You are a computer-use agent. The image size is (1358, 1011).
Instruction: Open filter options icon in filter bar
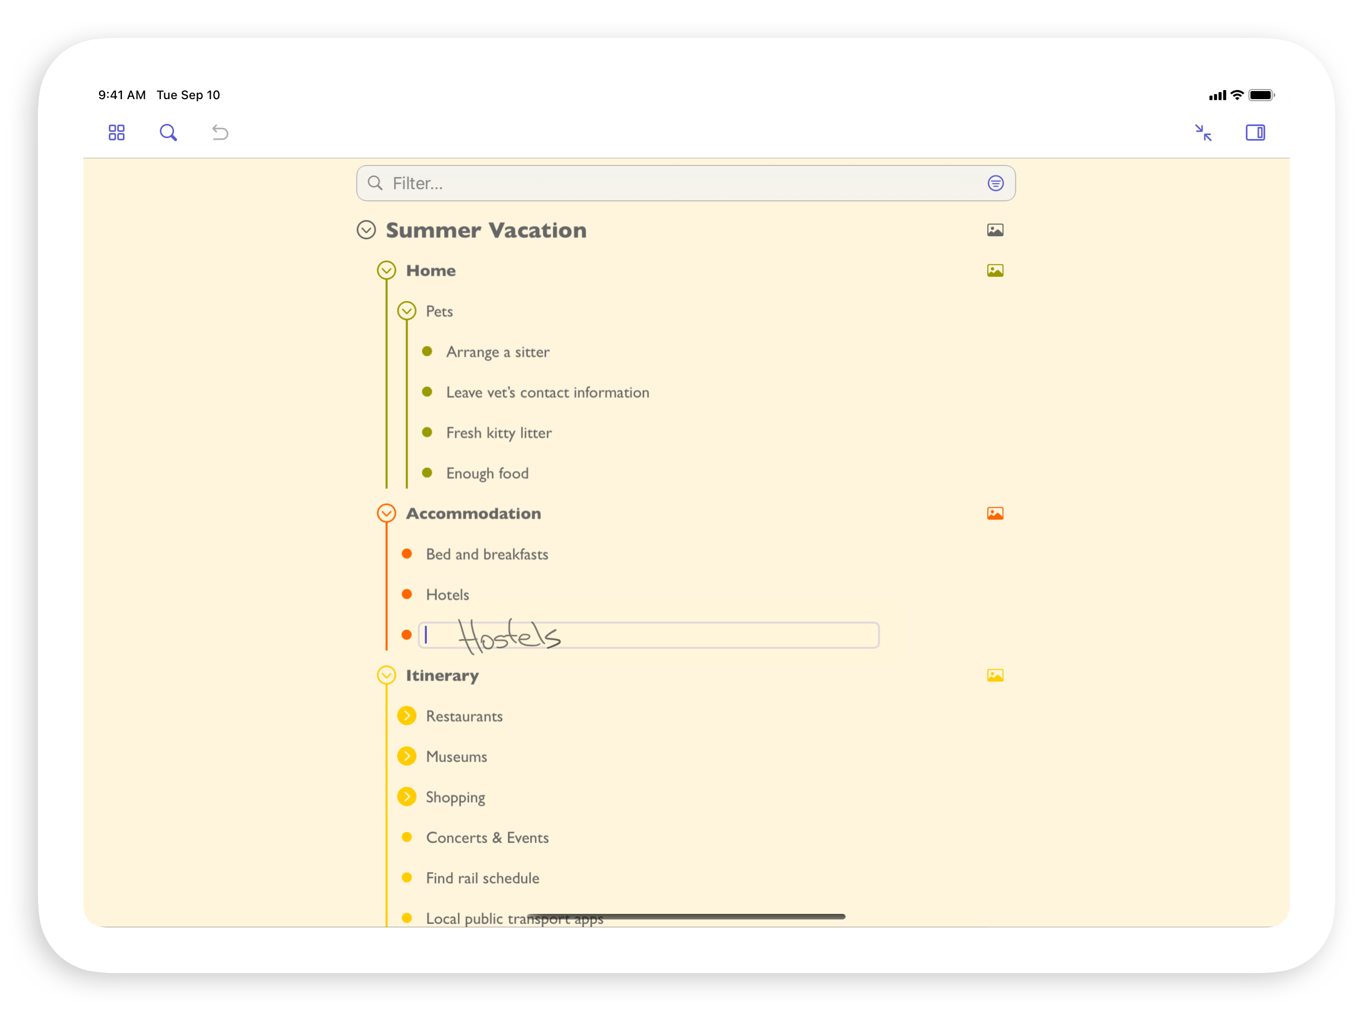tap(995, 183)
